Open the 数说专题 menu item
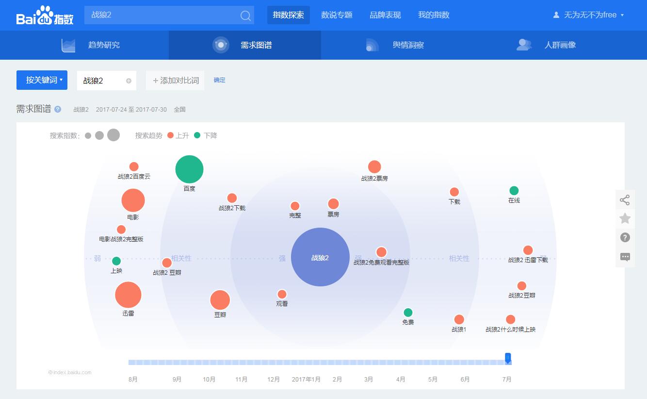 (x=337, y=15)
